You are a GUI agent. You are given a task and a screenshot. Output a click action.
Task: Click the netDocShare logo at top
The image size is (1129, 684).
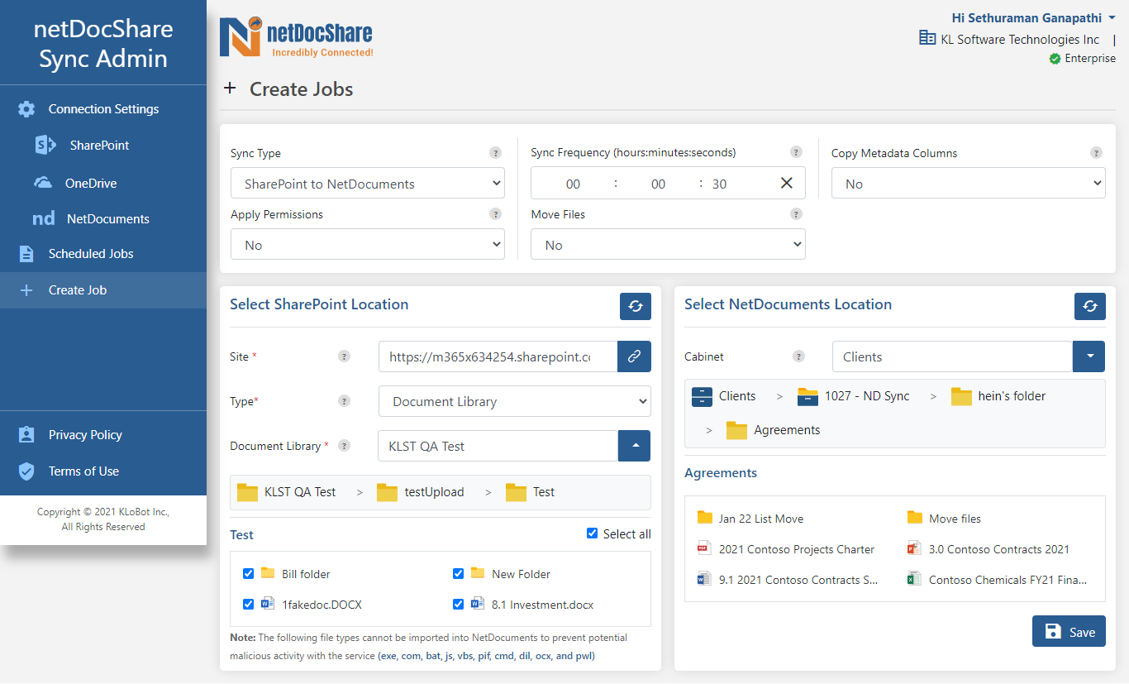pos(296,39)
